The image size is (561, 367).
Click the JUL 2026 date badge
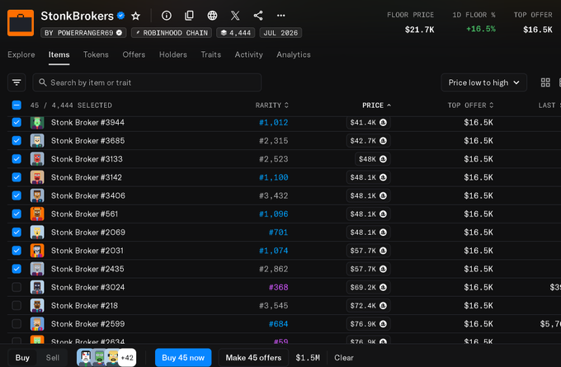pyautogui.click(x=280, y=33)
